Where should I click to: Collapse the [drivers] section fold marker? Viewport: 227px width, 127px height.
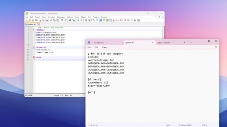[34, 47]
